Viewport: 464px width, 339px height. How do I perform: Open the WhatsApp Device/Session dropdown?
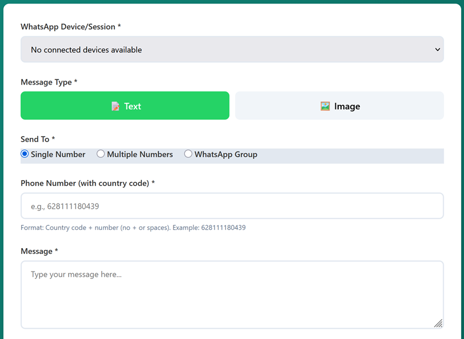tap(232, 49)
